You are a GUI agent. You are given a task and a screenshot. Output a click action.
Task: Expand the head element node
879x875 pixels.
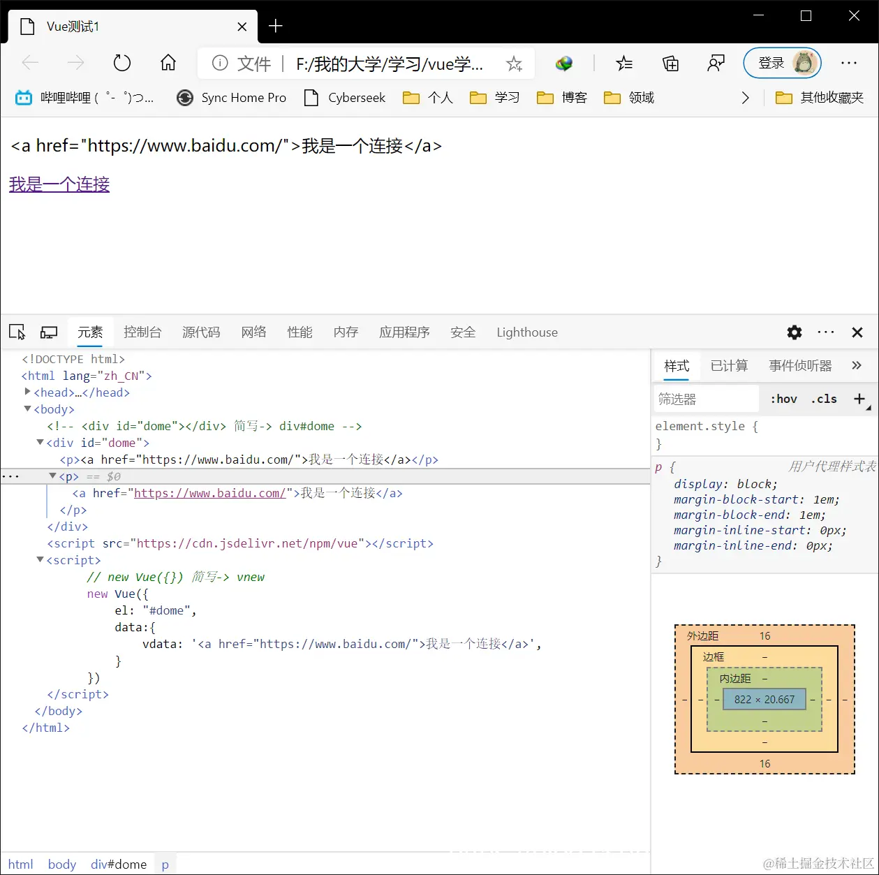[x=28, y=392]
